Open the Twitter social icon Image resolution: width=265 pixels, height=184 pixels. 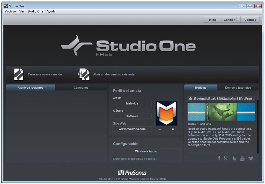pyautogui.click(x=234, y=158)
